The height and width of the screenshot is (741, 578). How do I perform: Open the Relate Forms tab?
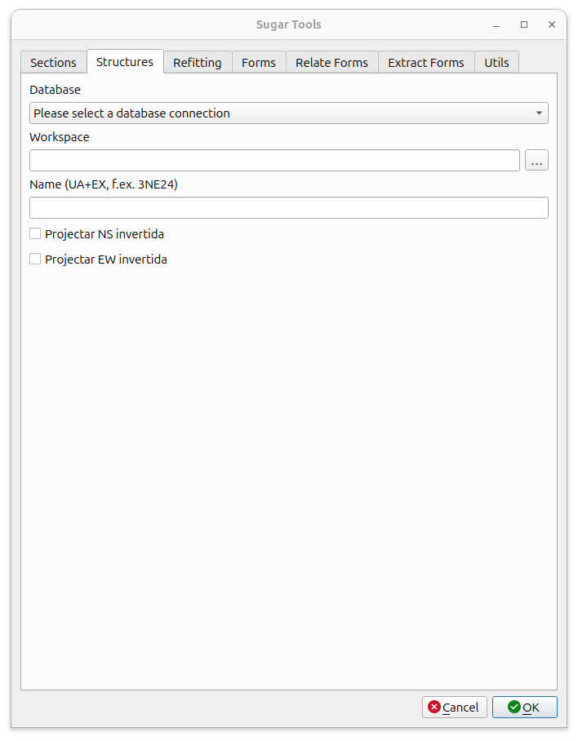click(331, 62)
